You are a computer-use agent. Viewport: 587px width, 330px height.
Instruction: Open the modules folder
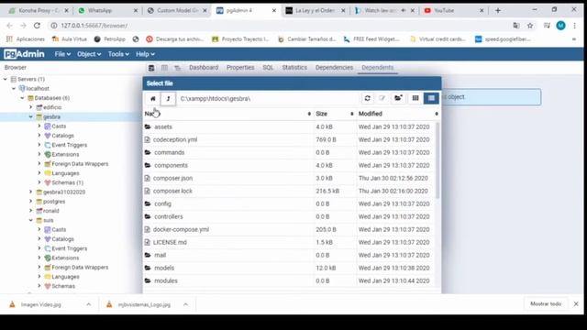(x=166, y=280)
